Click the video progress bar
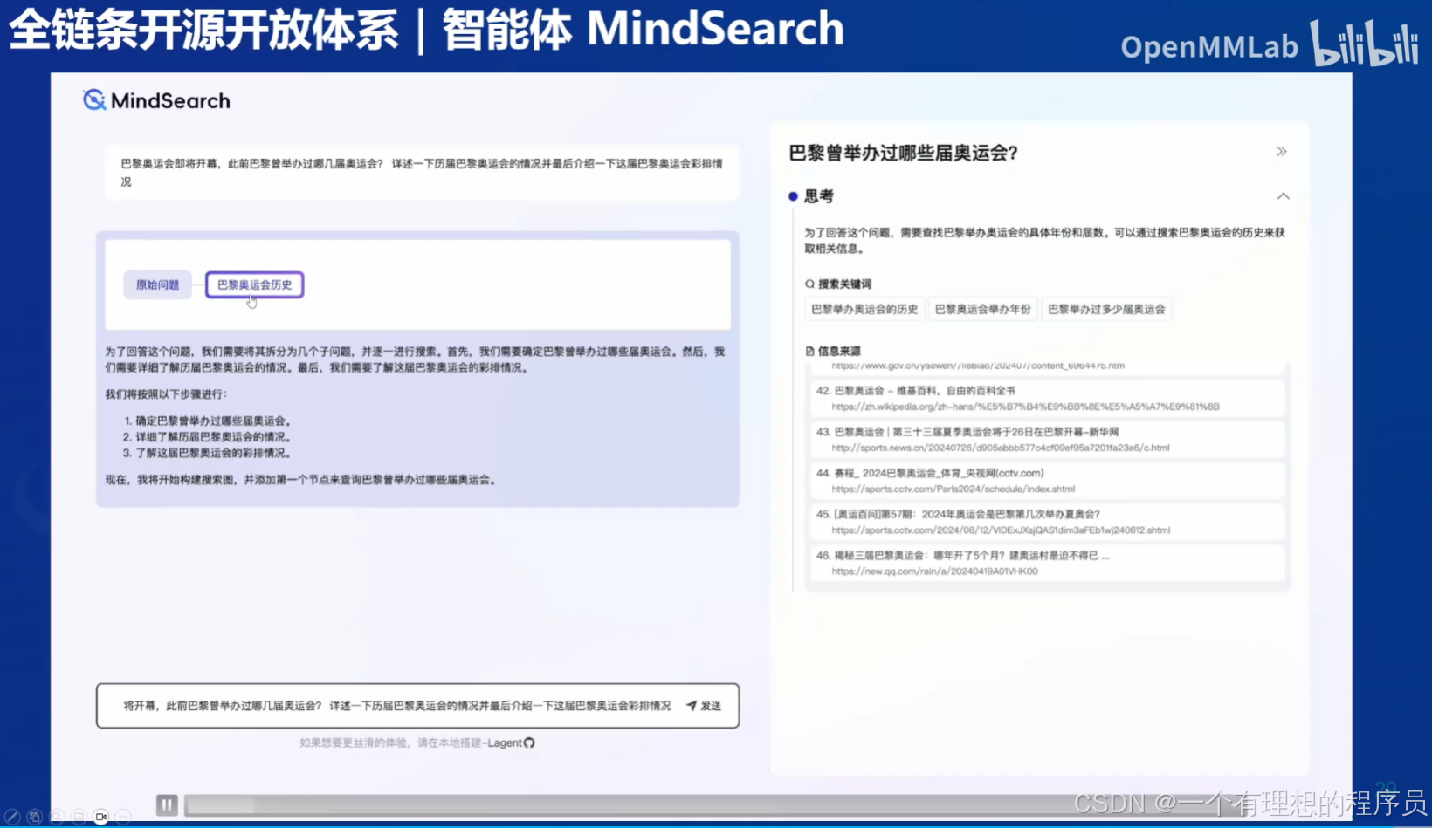This screenshot has width=1432, height=828. (x=714, y=804)
